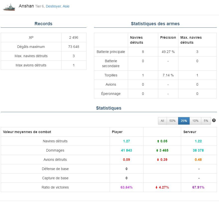The image size is (219, 202).
Task: Click the Précision column header
Action: [x=168, y=37]
